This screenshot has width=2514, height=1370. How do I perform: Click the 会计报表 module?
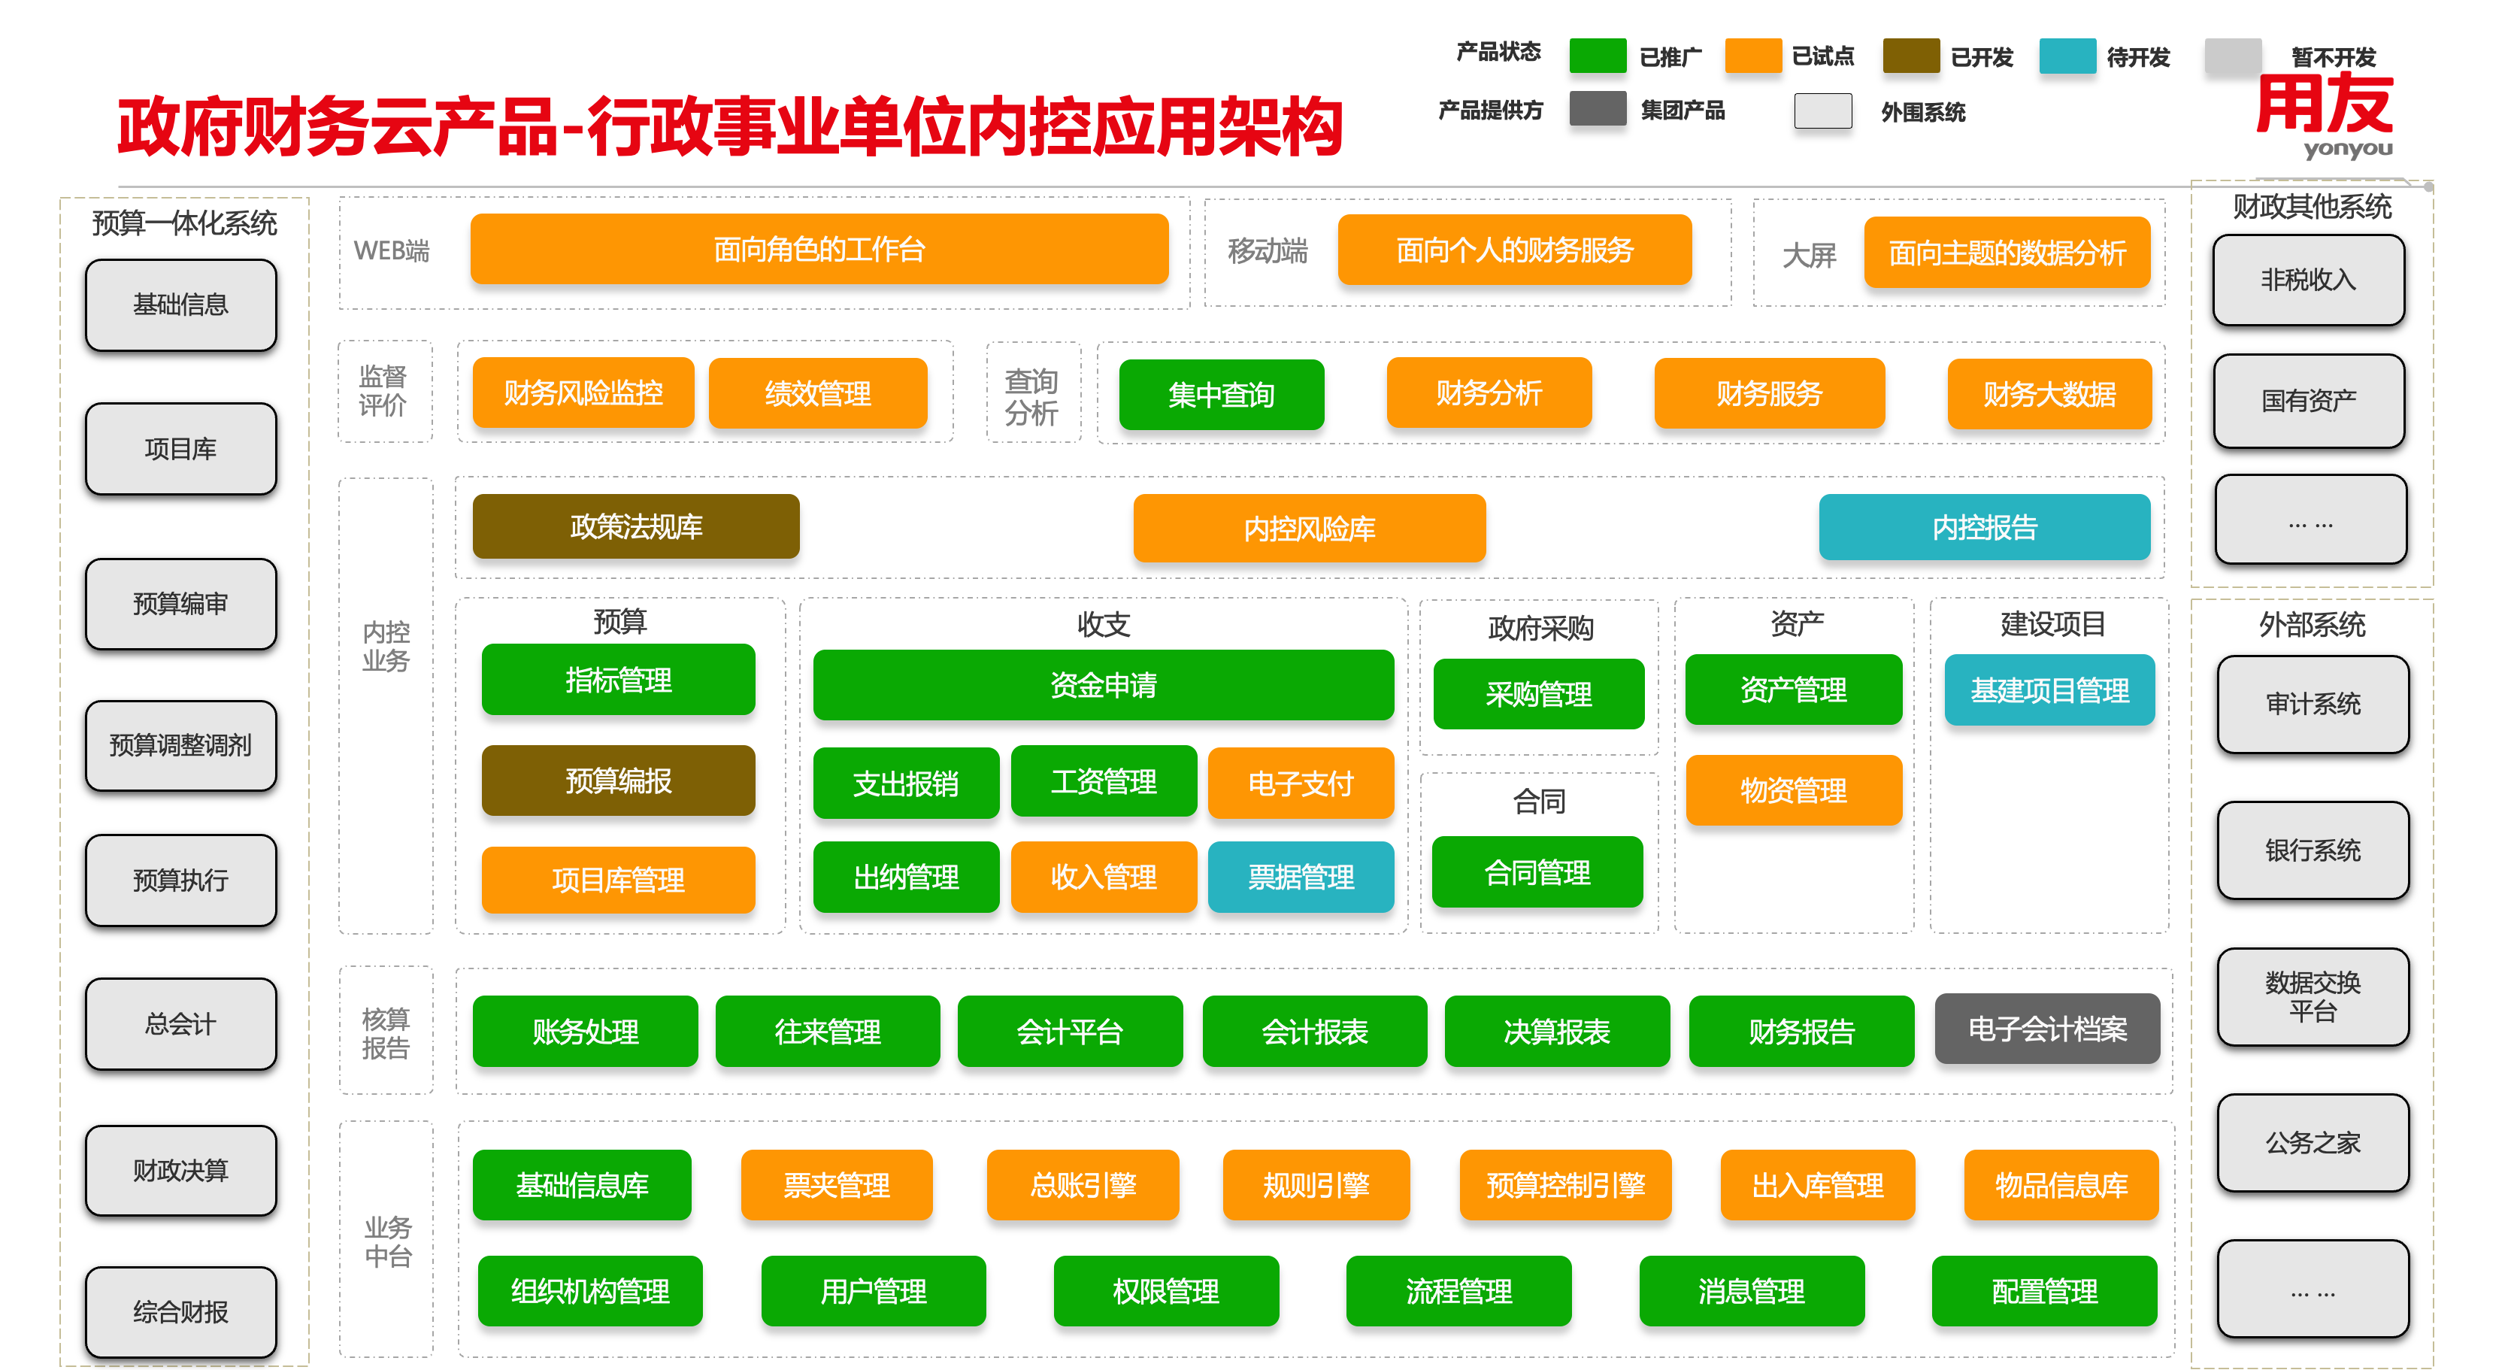tap(1315, 1032)
